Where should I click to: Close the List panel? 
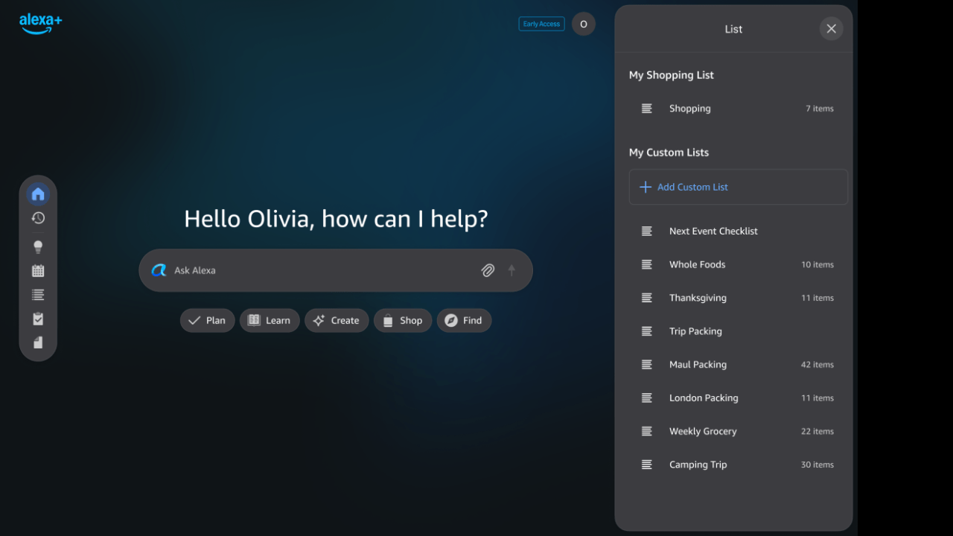(x=831, y=29)
